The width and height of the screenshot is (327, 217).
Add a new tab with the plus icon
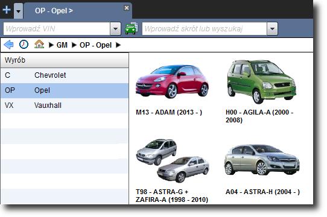tap(7, 10)
